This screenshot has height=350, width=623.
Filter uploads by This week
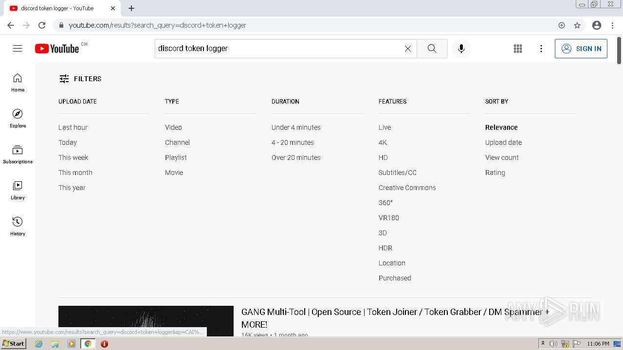73,157
